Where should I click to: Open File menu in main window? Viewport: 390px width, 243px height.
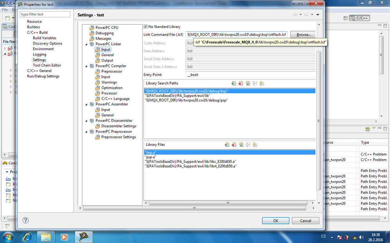pyautogui.click(x=5, y=10)
